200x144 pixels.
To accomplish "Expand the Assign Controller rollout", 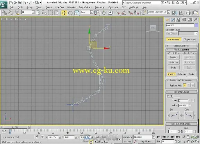I will point(181,46).
